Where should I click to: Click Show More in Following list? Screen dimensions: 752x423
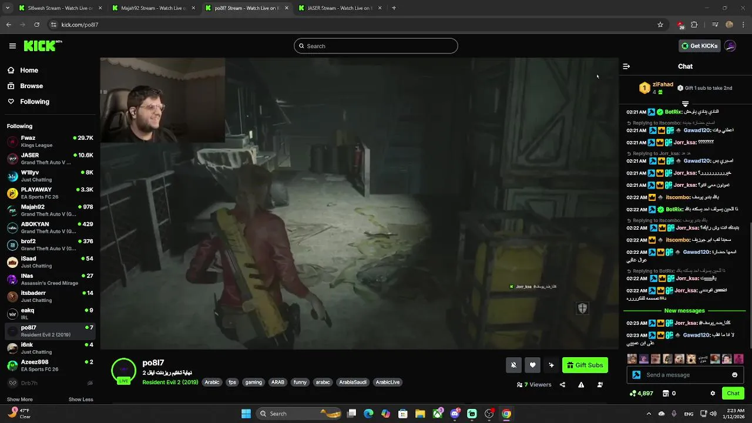click(x=20, y=399)
